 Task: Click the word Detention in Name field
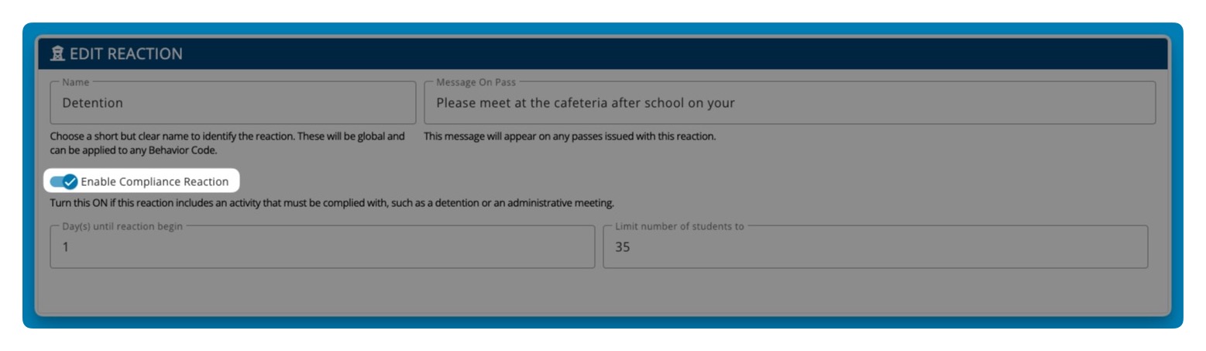tap(93, 102)
